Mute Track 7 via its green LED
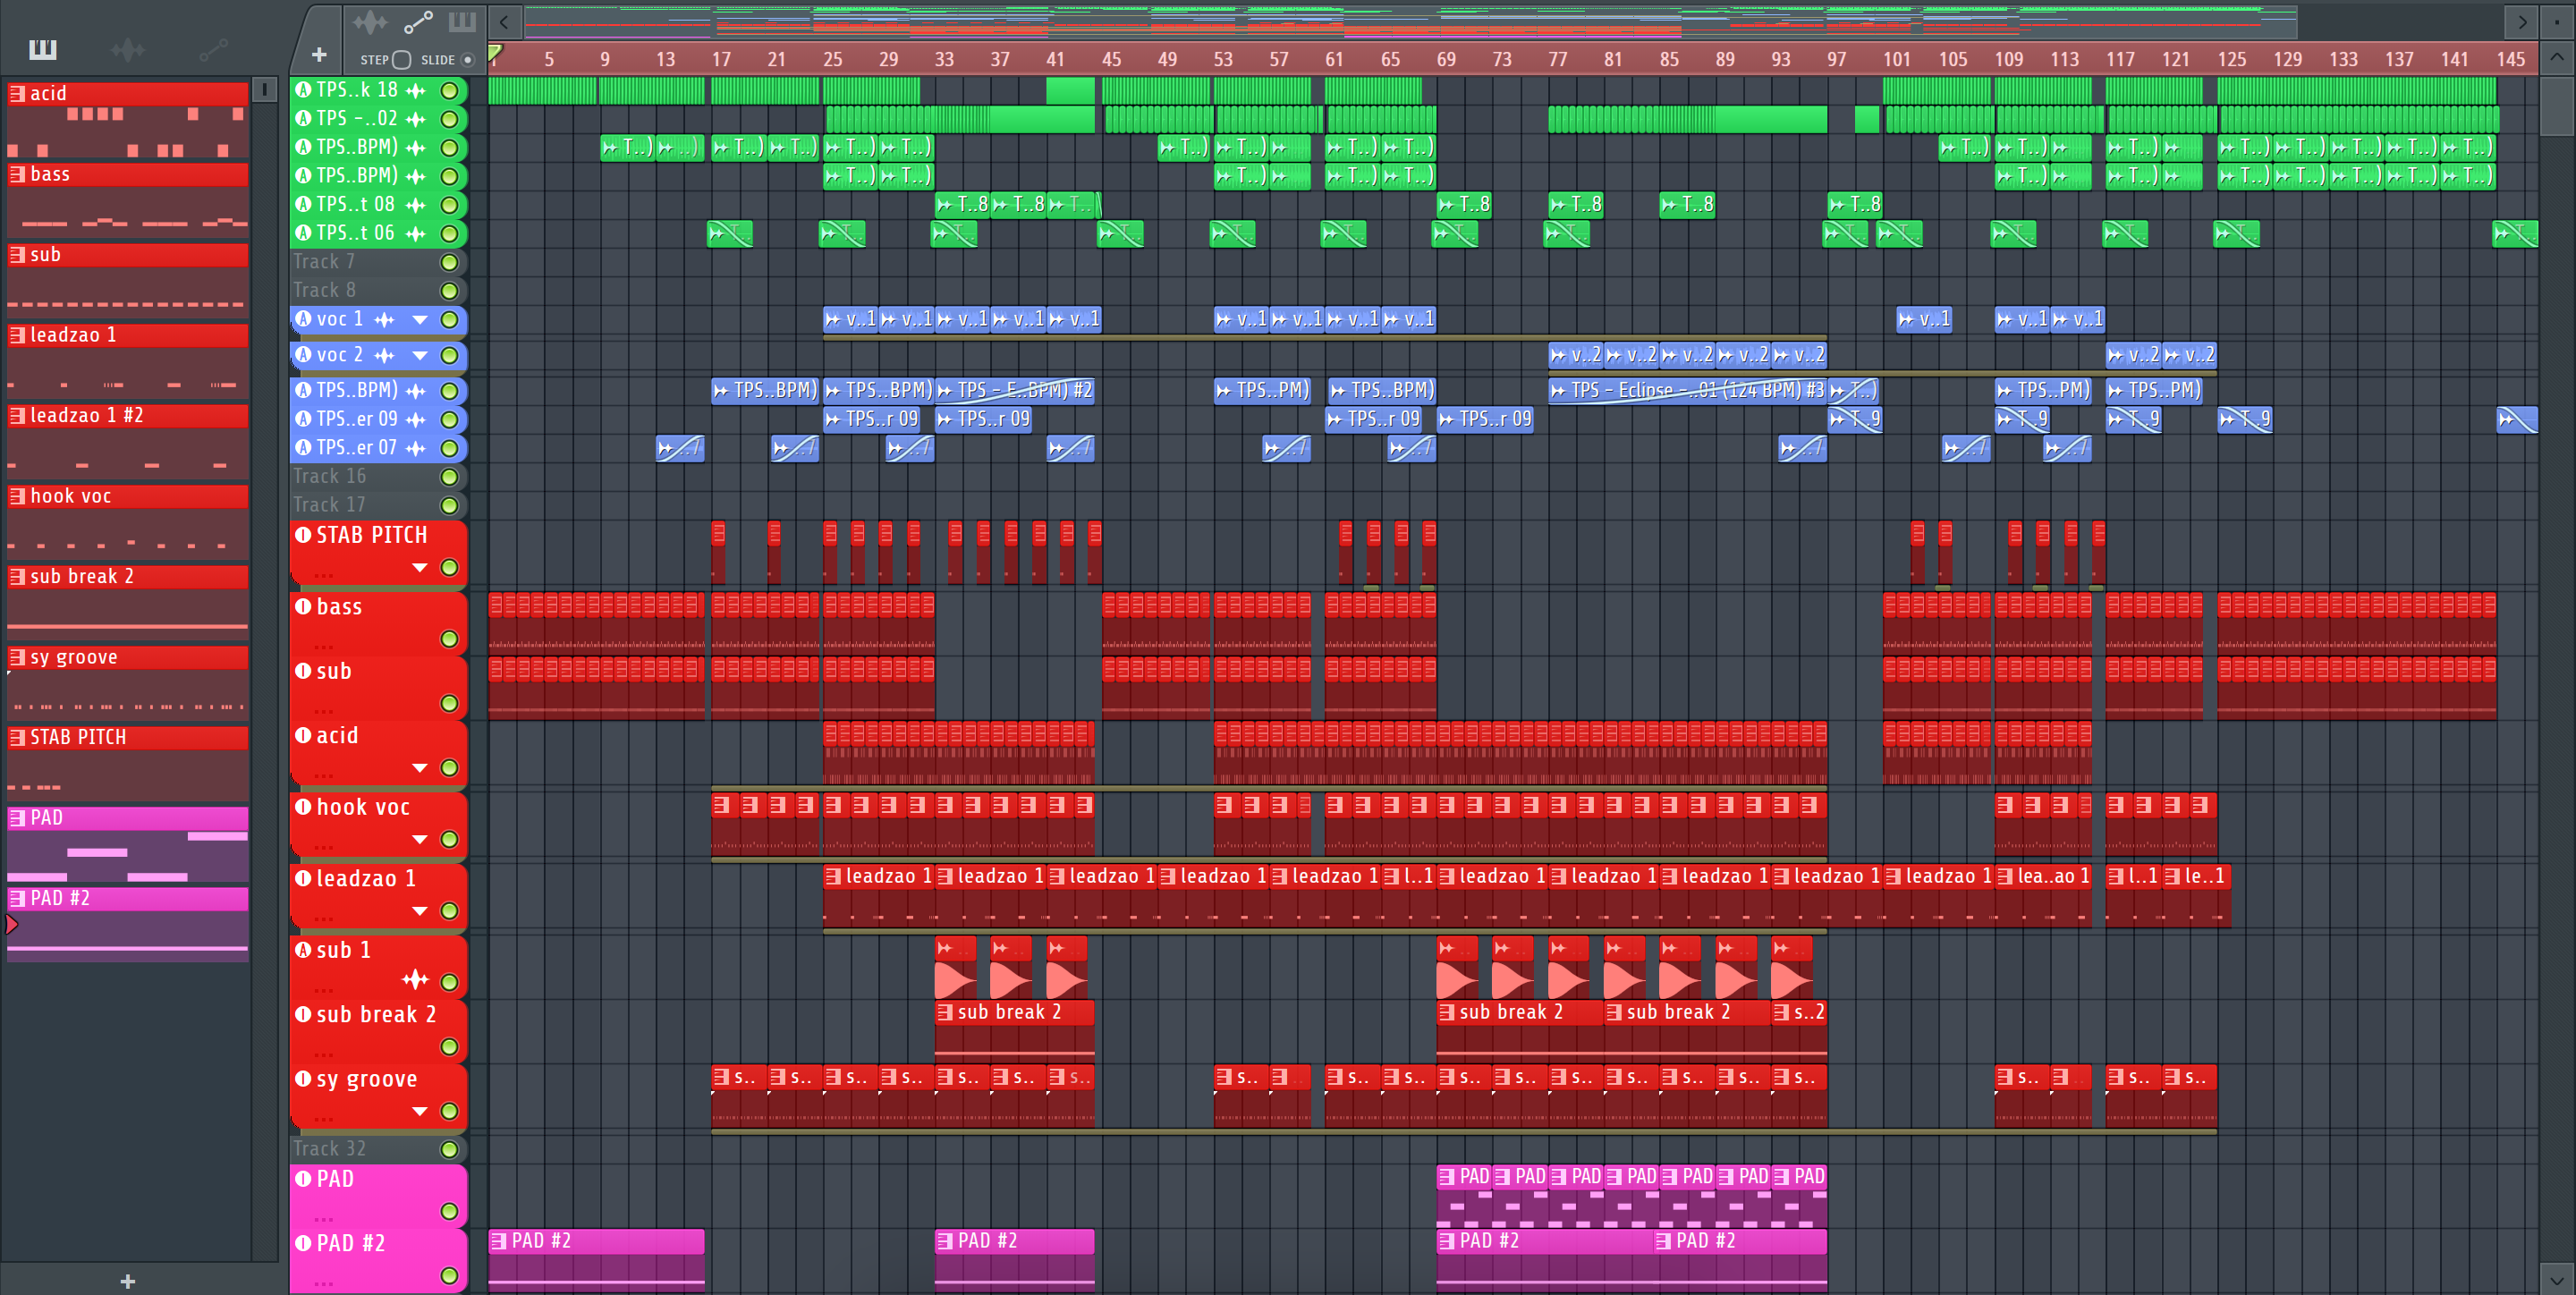The height and width of the screenshot is (1295, 2576). [450, 262]
